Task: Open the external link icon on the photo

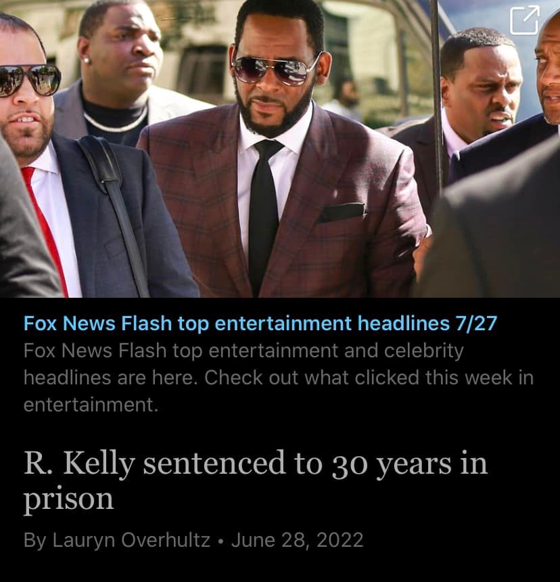Action: point(524,20)
